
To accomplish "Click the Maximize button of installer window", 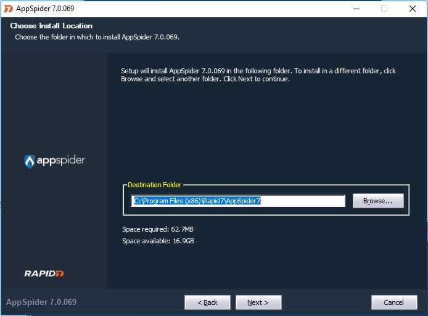I will tap(384, 9).
